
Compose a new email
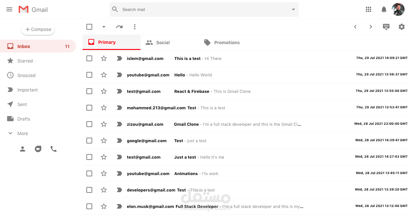point(38,29)
